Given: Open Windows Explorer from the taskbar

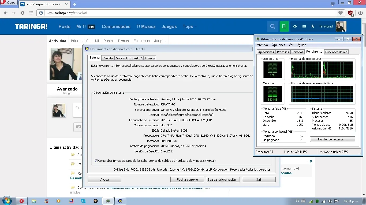Looking at the screenshot, I should tap(34, 201).
